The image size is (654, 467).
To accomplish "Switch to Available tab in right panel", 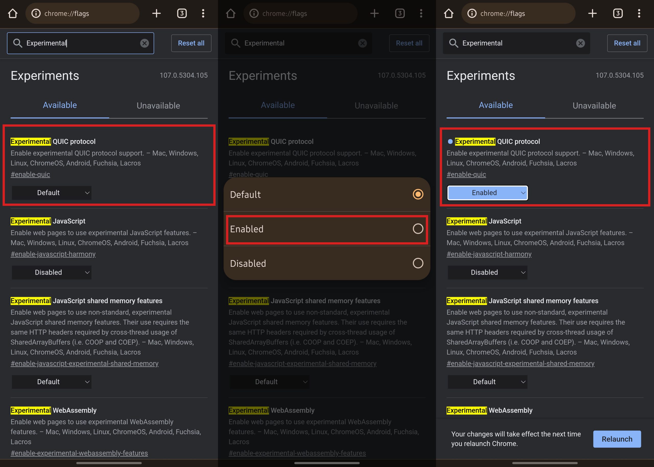I will (496, 105).
